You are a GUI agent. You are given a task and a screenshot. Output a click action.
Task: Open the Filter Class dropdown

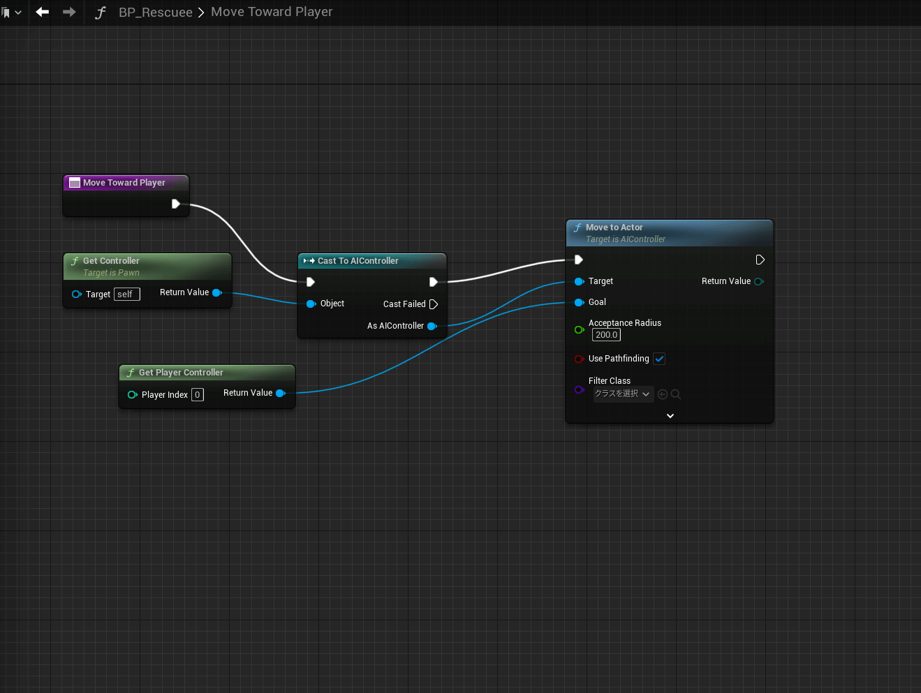click(x=623, y=394)
